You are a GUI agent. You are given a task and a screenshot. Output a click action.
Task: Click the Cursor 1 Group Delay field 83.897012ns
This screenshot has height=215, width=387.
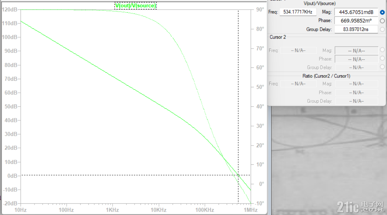(356, 29)
